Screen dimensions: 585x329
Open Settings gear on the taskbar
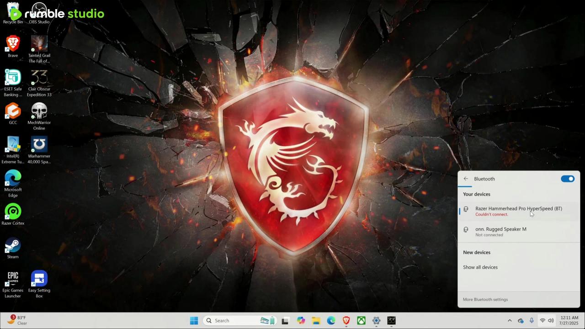[376, 320]
